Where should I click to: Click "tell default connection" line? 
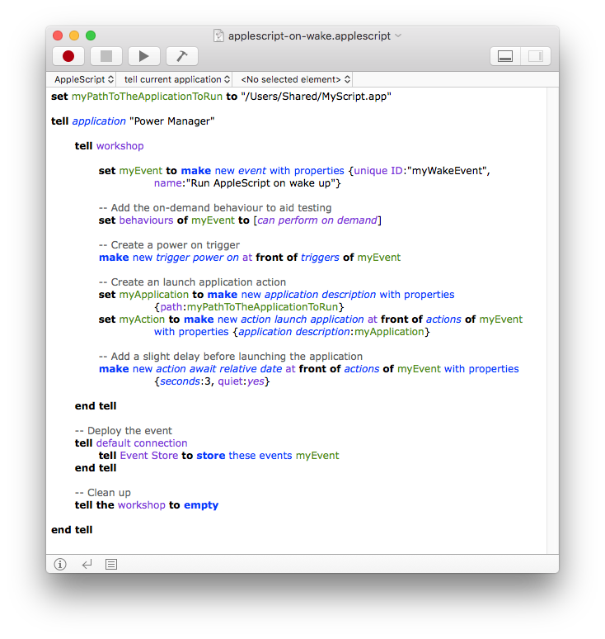[x=131, y=443]
